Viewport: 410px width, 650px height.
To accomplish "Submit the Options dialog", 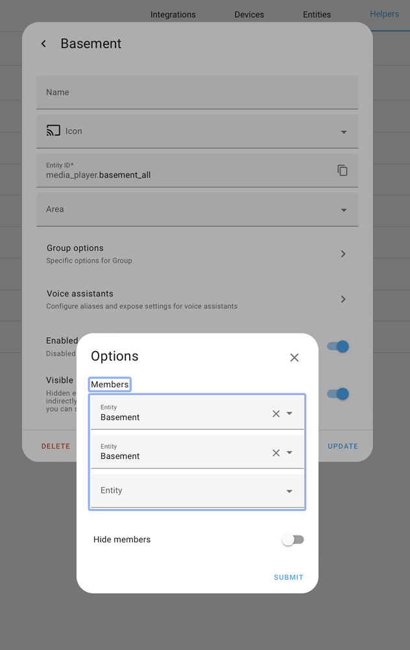I will tap(288, 577).
